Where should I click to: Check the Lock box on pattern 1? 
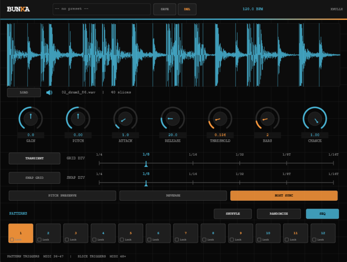12,240
